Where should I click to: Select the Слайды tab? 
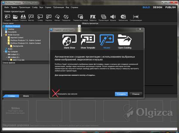(12, 96)
